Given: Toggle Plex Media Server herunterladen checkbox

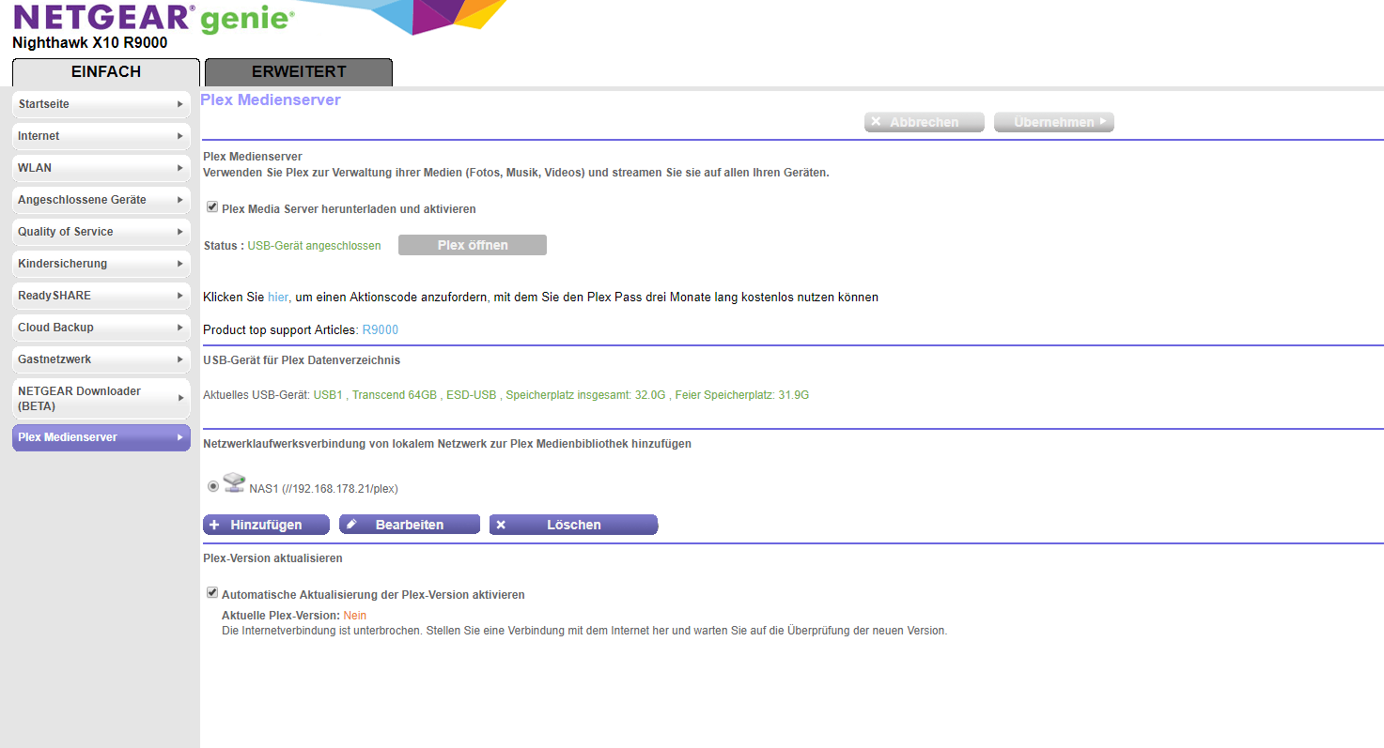Looking at the screenshot, I should 212,207.
